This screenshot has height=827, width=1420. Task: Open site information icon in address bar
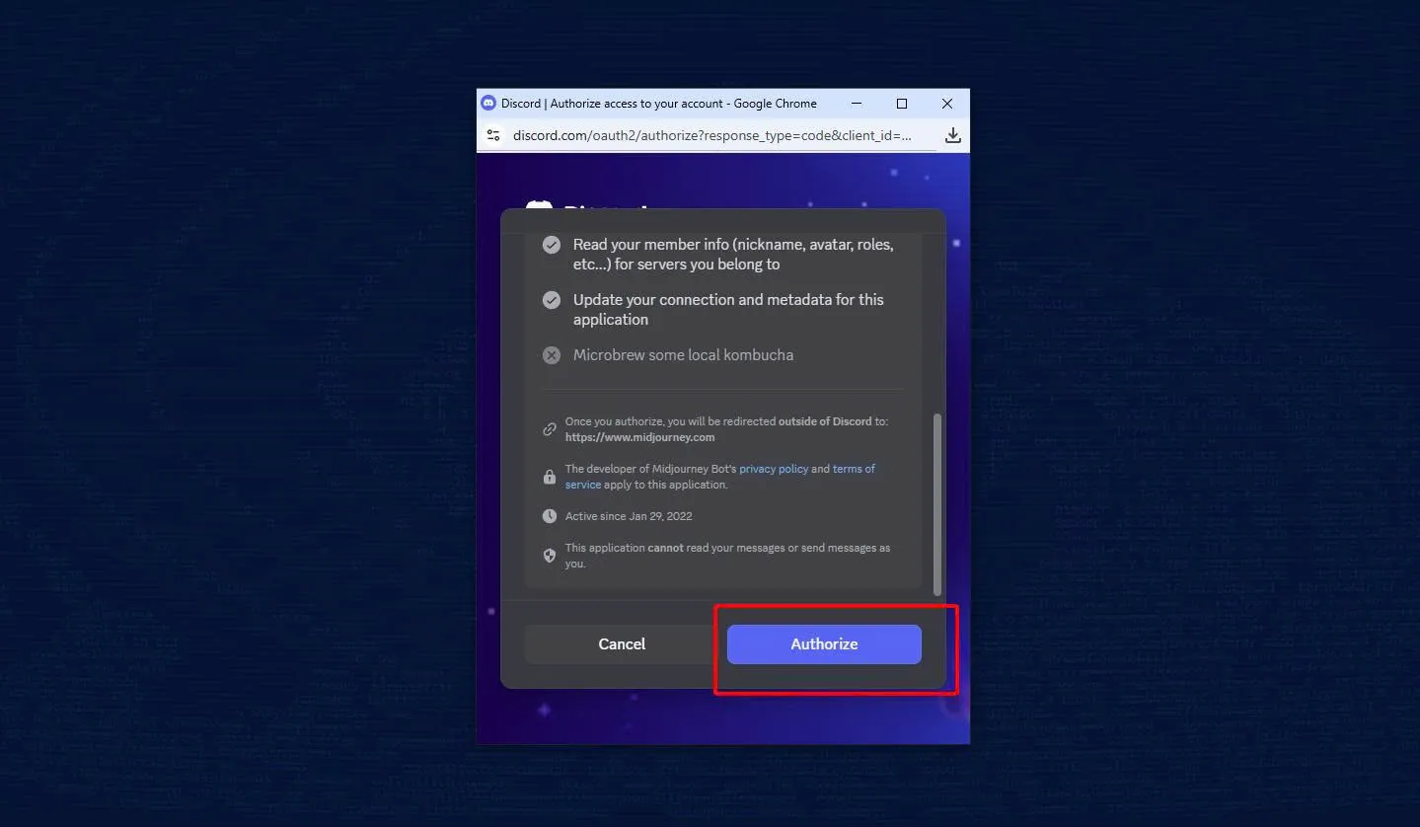[x=493, y=135]
